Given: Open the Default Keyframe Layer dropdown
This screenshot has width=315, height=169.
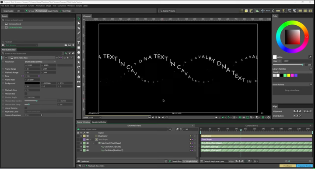Looking at the screenshot, I should coord(214,161).
